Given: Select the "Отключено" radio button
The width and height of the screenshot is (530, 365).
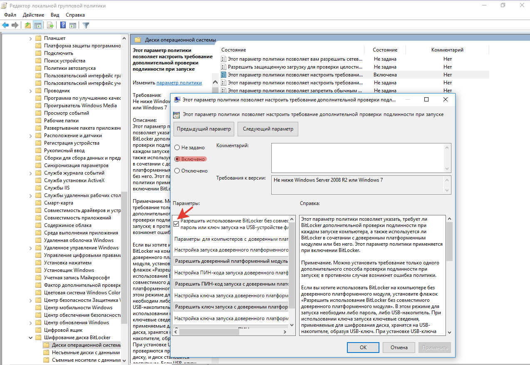Looking at the screenshot, I should point(177,170).
